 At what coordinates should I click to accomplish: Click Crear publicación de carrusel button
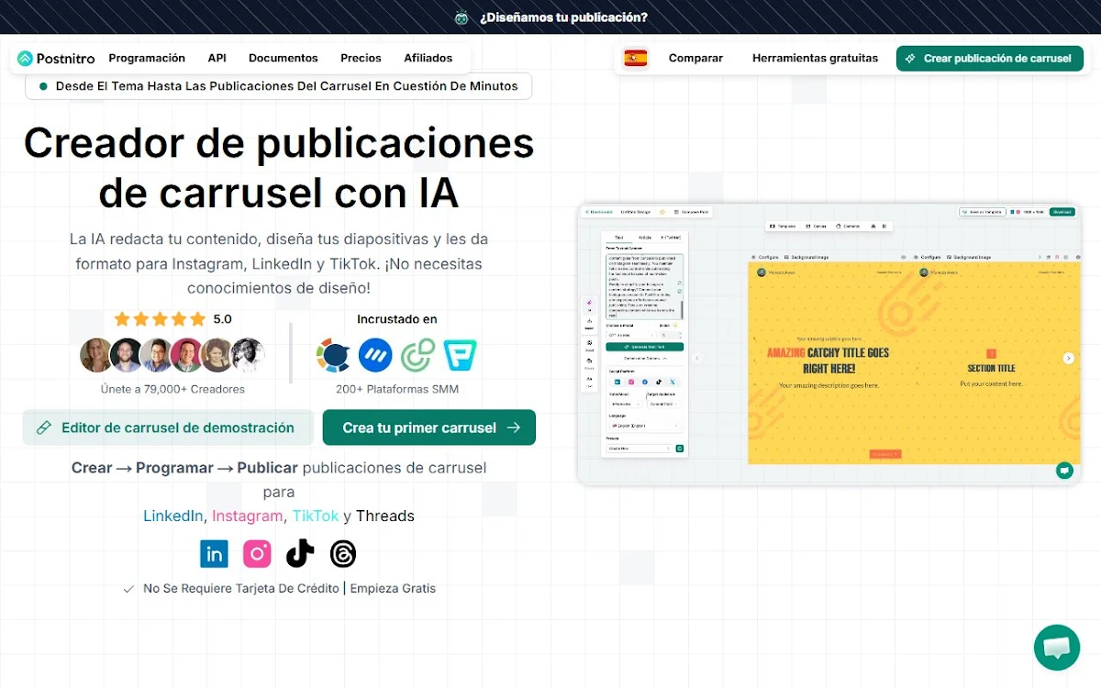(989, 58)
